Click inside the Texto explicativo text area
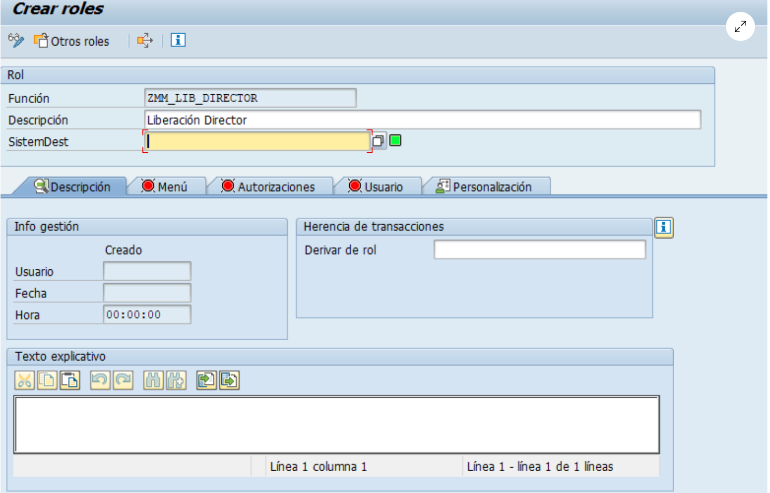The width and height of the screenshot is (770, 493). (x=336, y=425)
